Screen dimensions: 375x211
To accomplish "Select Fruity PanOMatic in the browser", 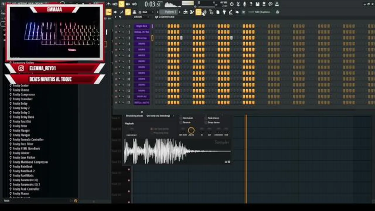I will coord(23,176).
